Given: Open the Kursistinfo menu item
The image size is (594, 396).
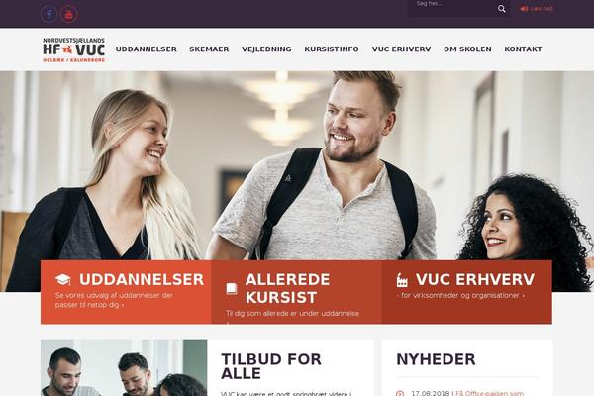Looking at the screenshot, I should pos(332,49).
